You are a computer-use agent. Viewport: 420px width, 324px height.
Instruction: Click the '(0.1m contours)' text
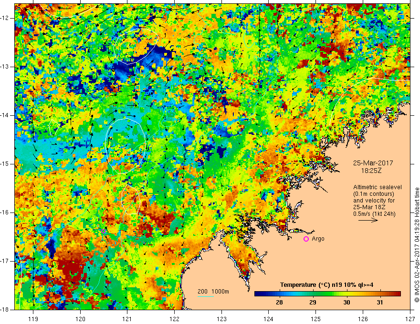pos(374,194)
